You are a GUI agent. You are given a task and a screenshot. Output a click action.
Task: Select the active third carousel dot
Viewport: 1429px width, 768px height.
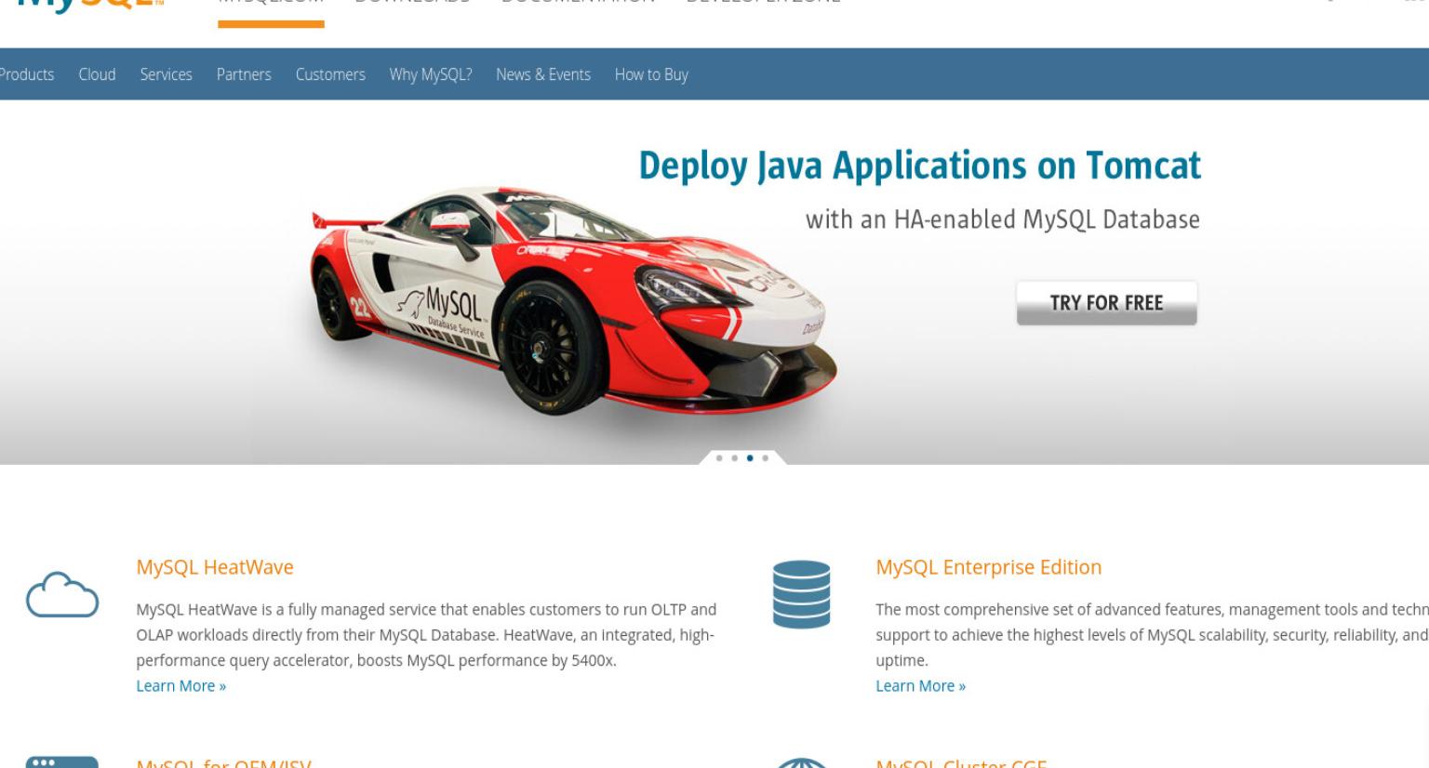[750, 457]
